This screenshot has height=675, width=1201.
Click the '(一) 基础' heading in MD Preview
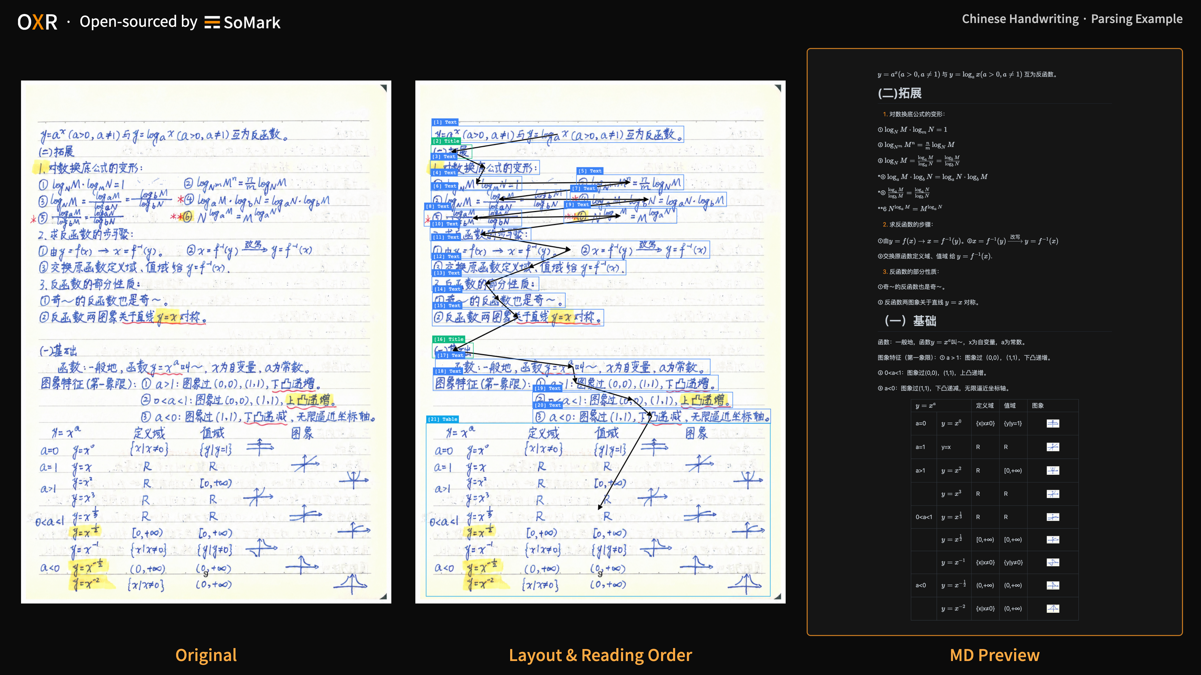911,320
